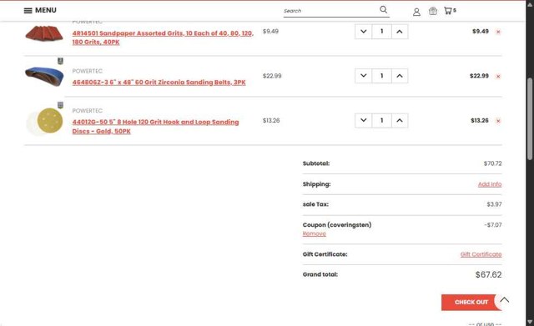Open 4R14501 Sandpaper Assorted Grits product link

click(163, 38)
